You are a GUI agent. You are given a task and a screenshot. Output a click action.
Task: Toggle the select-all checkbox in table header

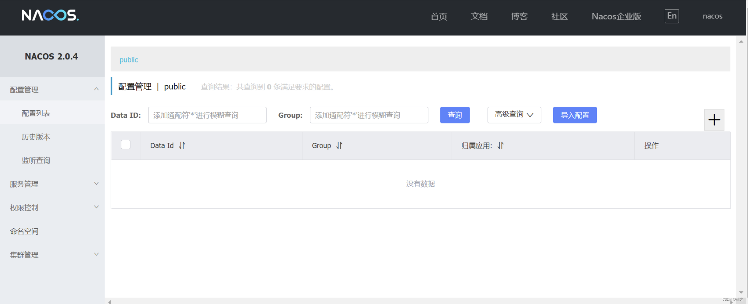coord(125,145)
